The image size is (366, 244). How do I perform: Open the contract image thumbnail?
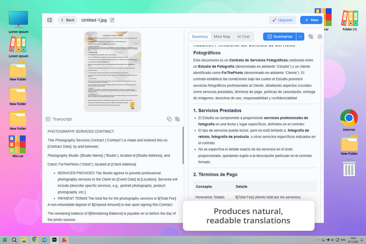(x=113, y=71)
